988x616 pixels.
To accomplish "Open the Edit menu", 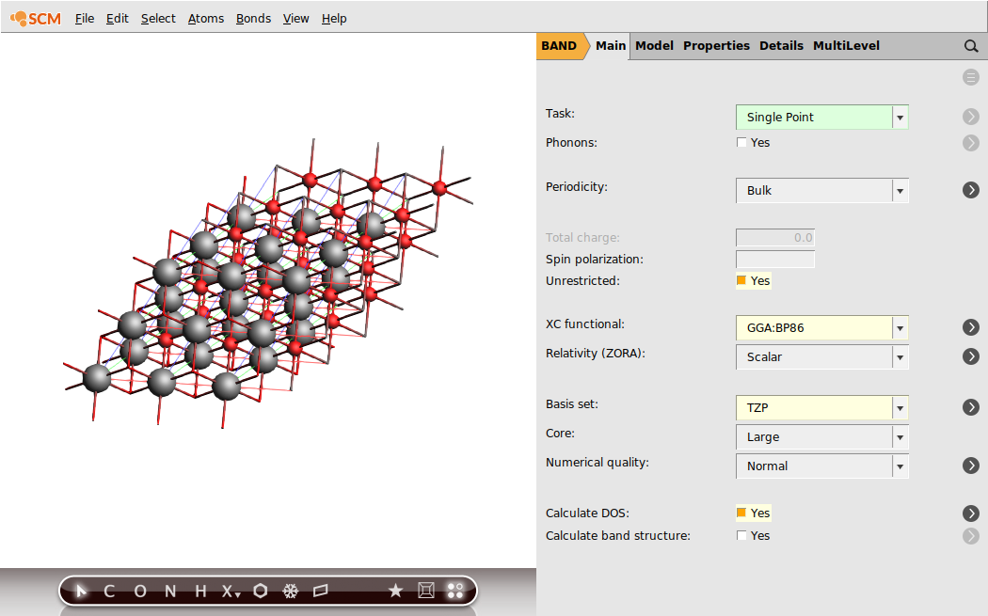I will [118, 18].
